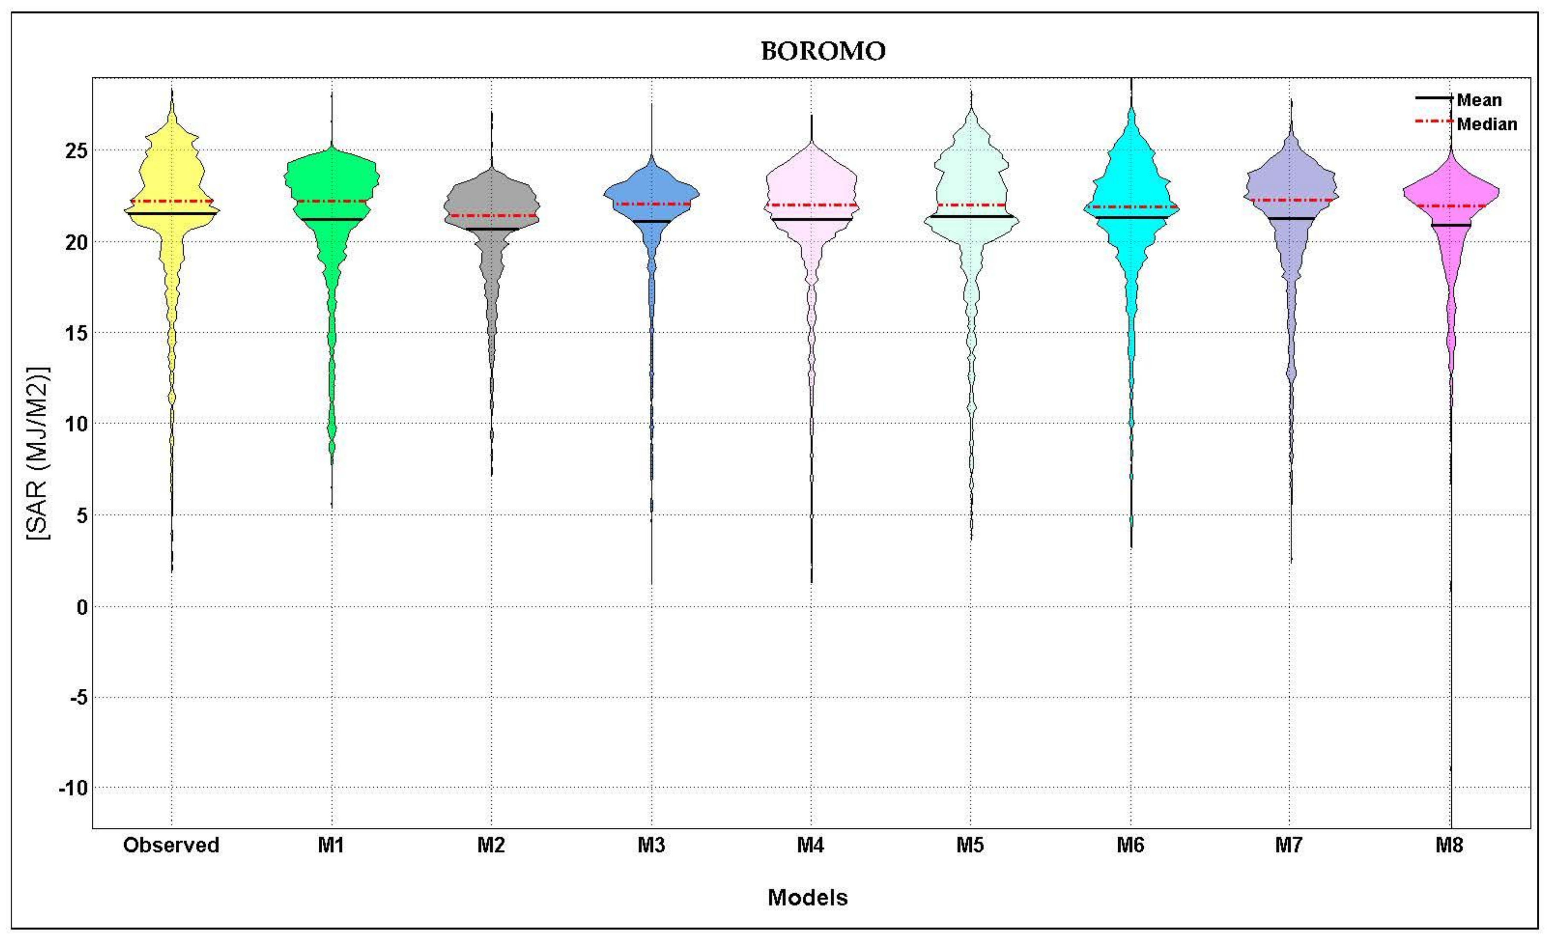
Task: Click the 0 y-axis tick label
Action: [82, 608]
